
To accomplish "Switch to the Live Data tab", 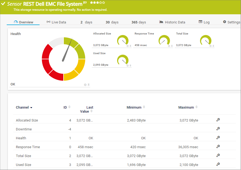I will [x=56, y=22].
